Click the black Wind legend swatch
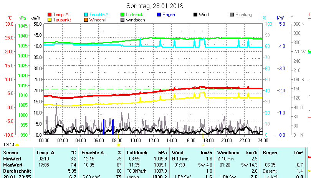This screenshot has height=178, width=311. click(x=195, y=15)
